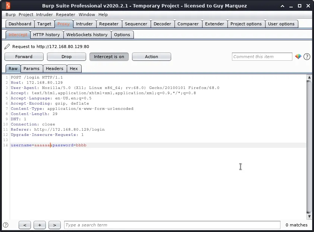Open the Project menu
This screenshot has height=232, width=314.
(26, 15)
